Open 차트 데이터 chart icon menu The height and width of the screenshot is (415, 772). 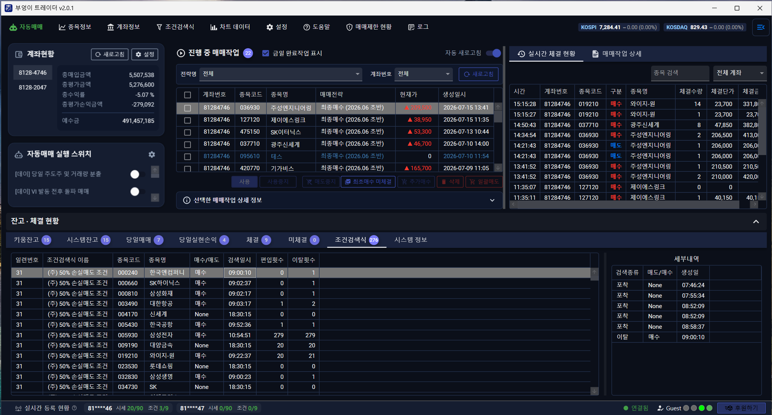(213, 27)
